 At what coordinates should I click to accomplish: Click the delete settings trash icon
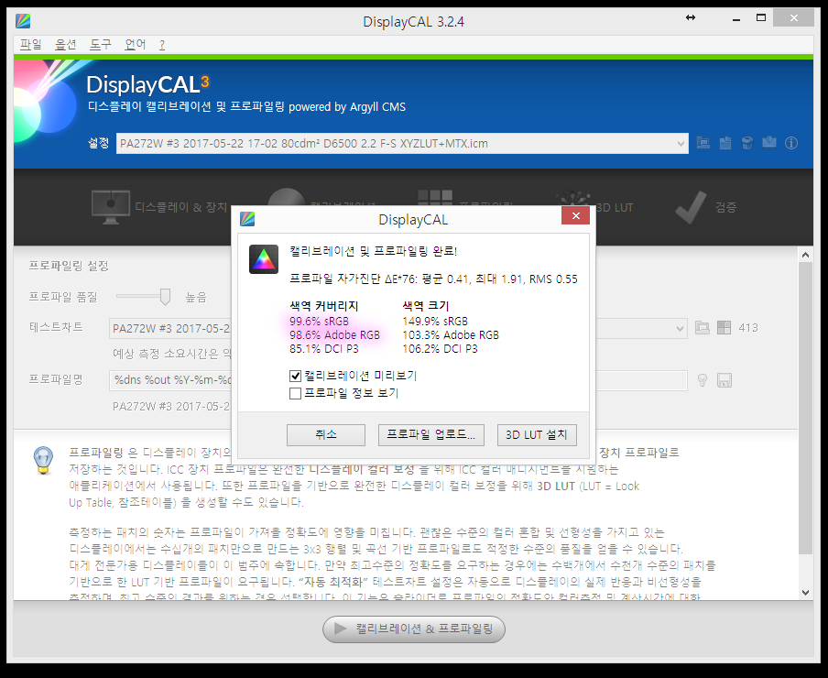coord(746,143)
